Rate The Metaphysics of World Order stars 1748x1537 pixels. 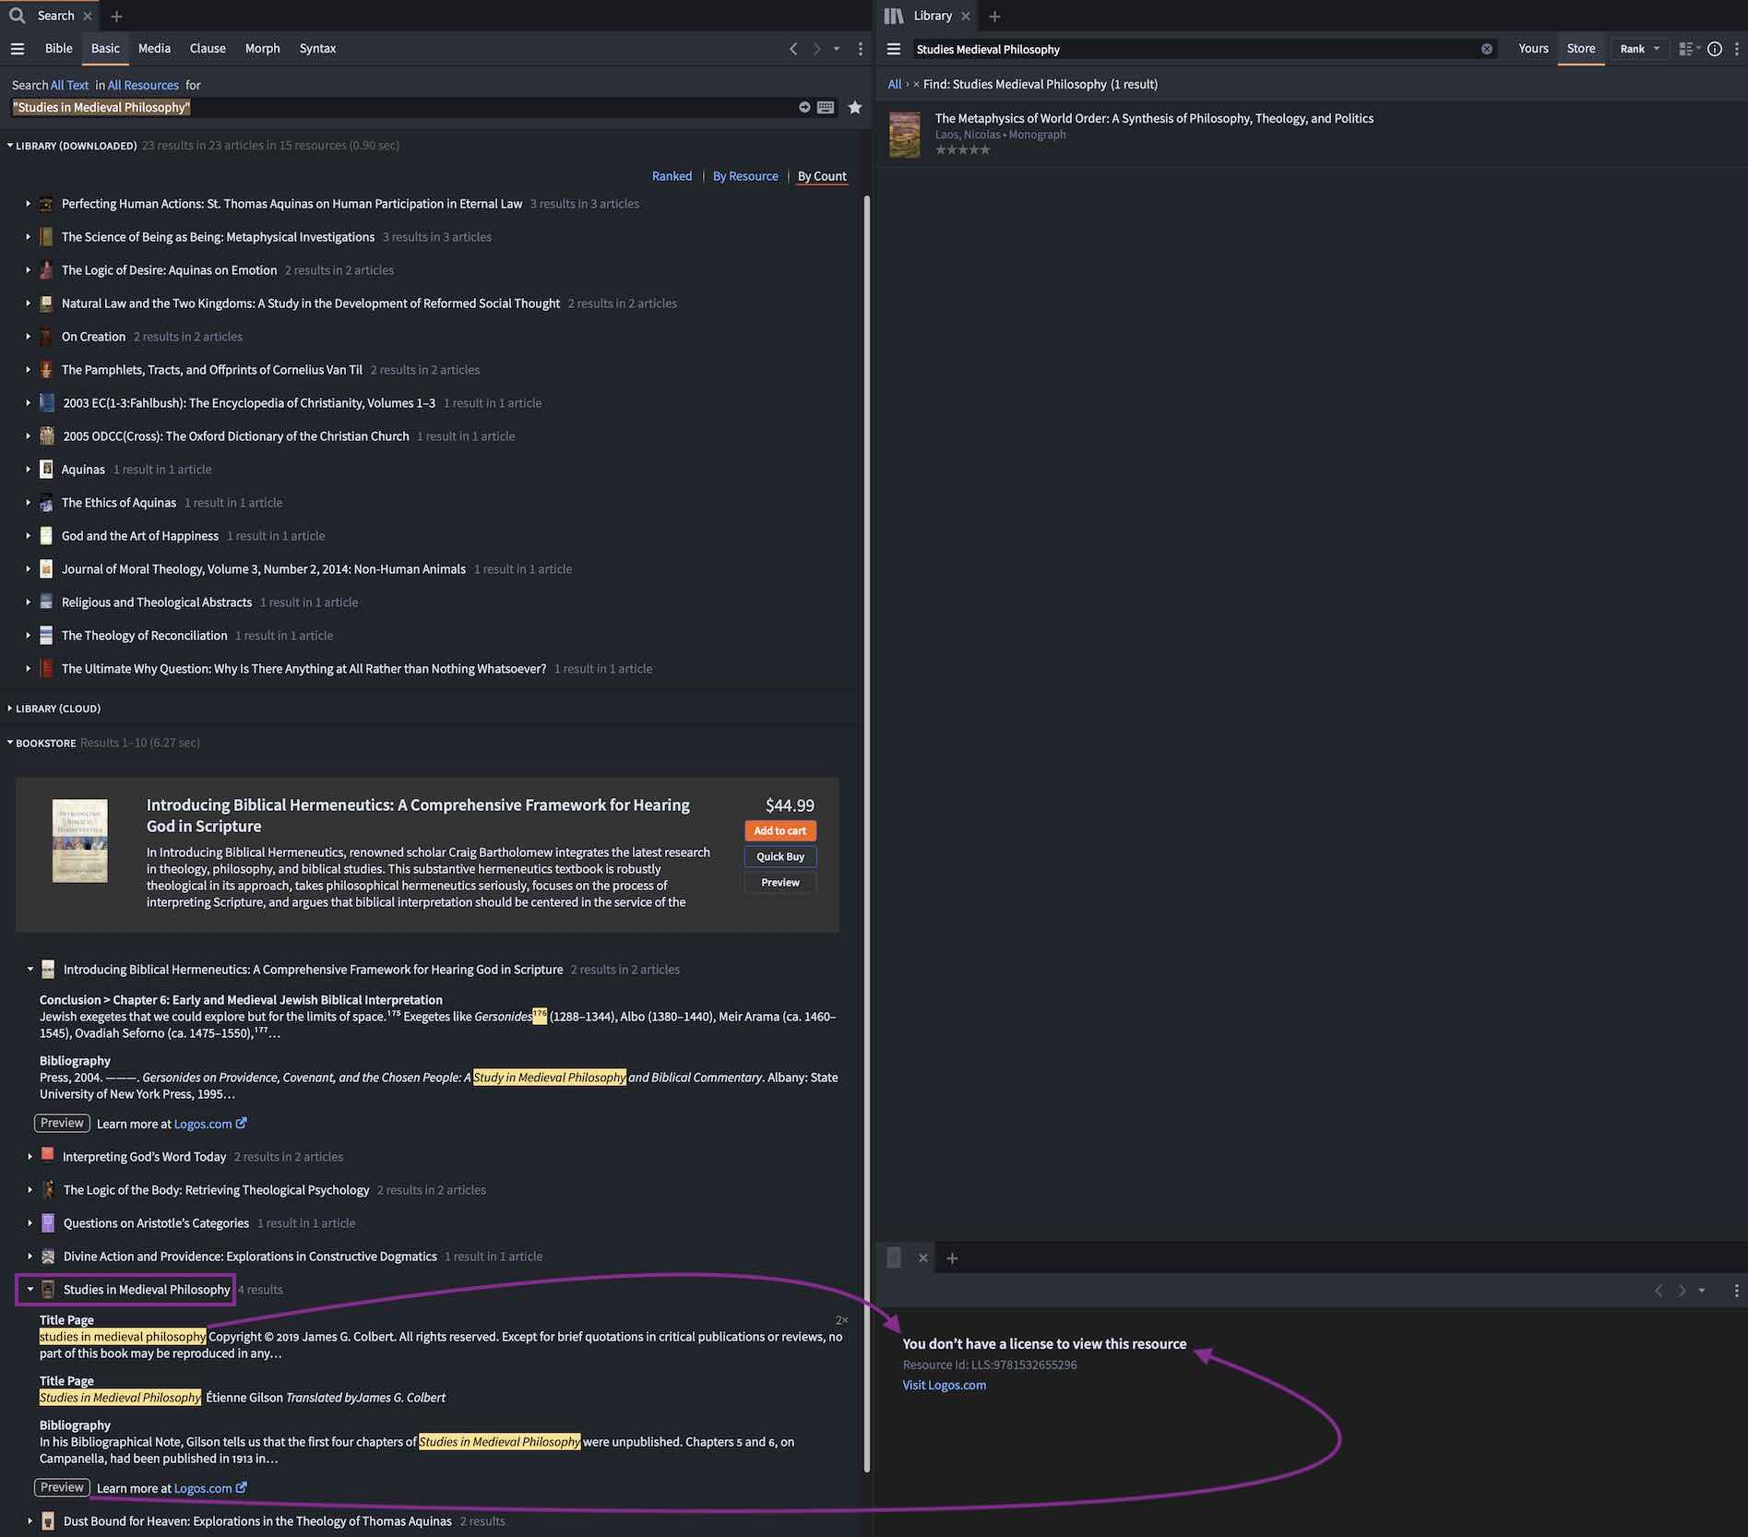(x=962, y=150)
